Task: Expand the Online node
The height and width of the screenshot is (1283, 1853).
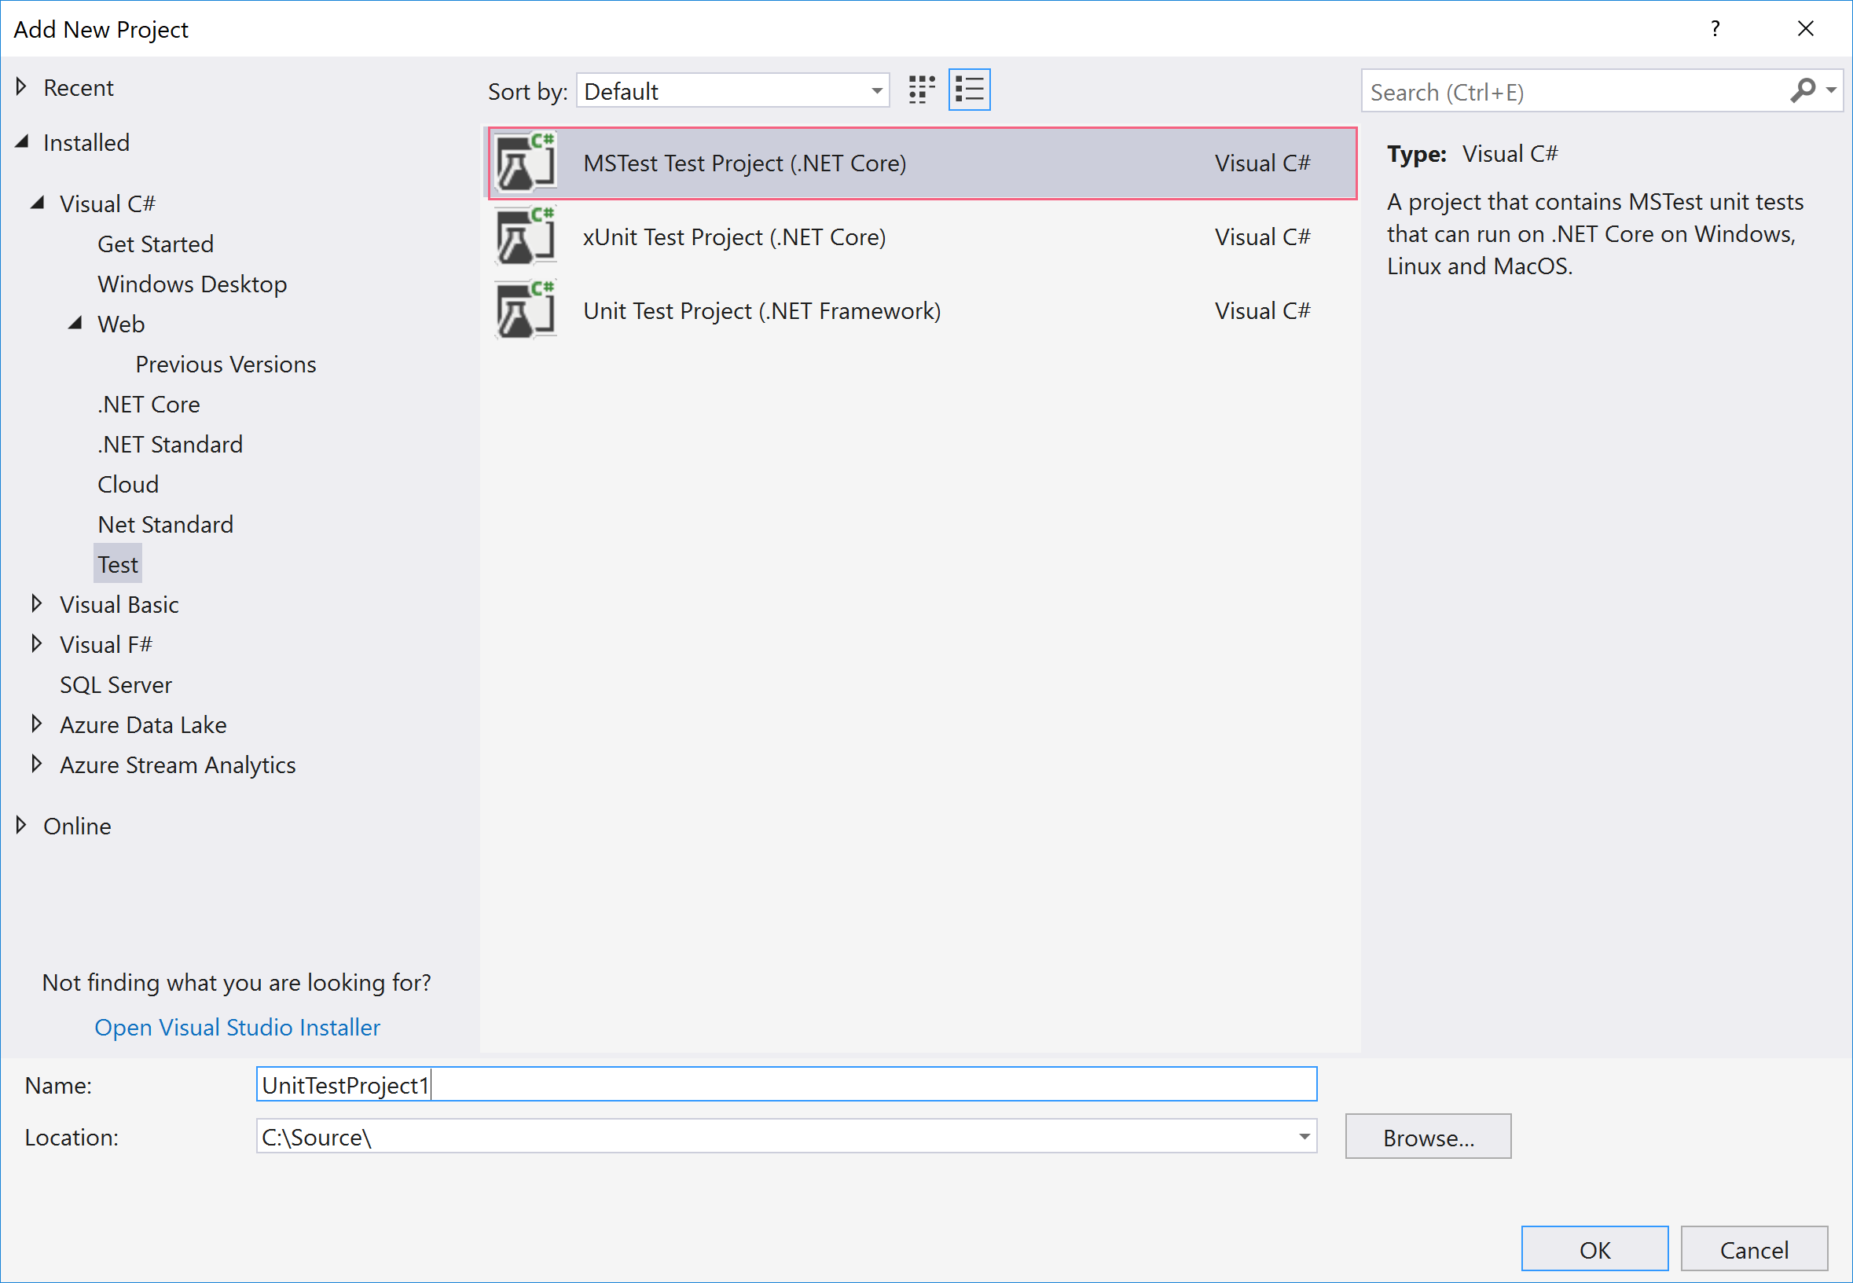Action: coord(22,826)
